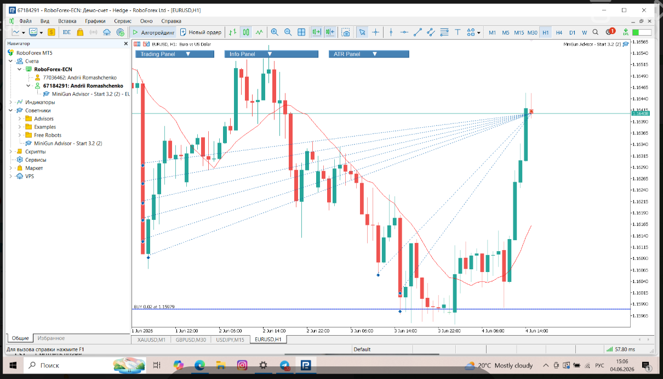This screenshot has width=663, height=379.
Task: Select the M1 timeframe
Action: 492,32
